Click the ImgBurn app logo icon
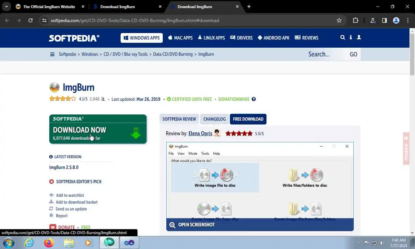The width and height of the screenshot is (415, 249). click(x=54, y=87)
